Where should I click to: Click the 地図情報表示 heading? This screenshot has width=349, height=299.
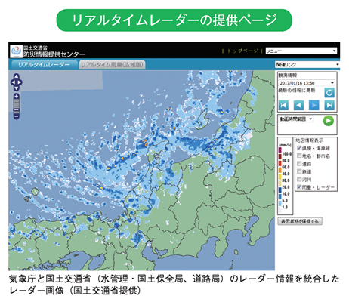coord(309,140)
